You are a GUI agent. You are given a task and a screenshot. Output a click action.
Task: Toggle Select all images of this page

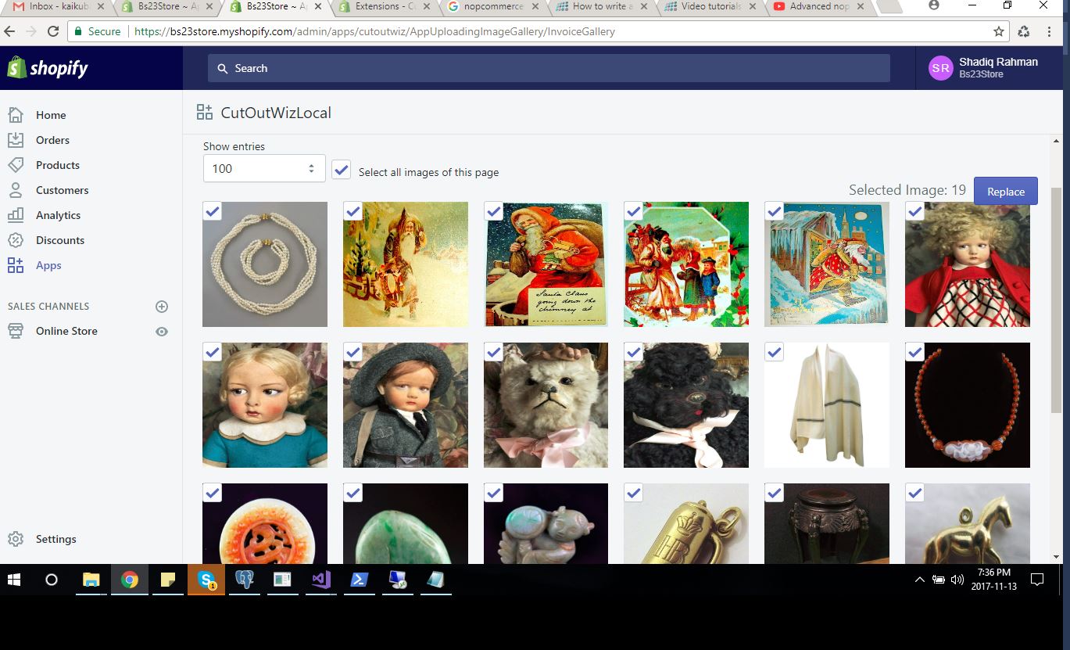(341, 170)
